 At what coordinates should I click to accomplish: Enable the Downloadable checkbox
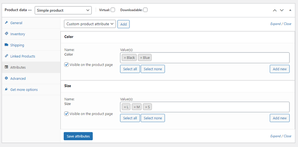pyautogui.click(x=145, y=10)
